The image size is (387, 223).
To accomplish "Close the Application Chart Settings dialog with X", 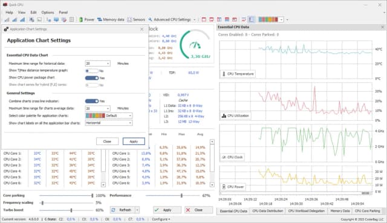I will (x=141, y=29).
